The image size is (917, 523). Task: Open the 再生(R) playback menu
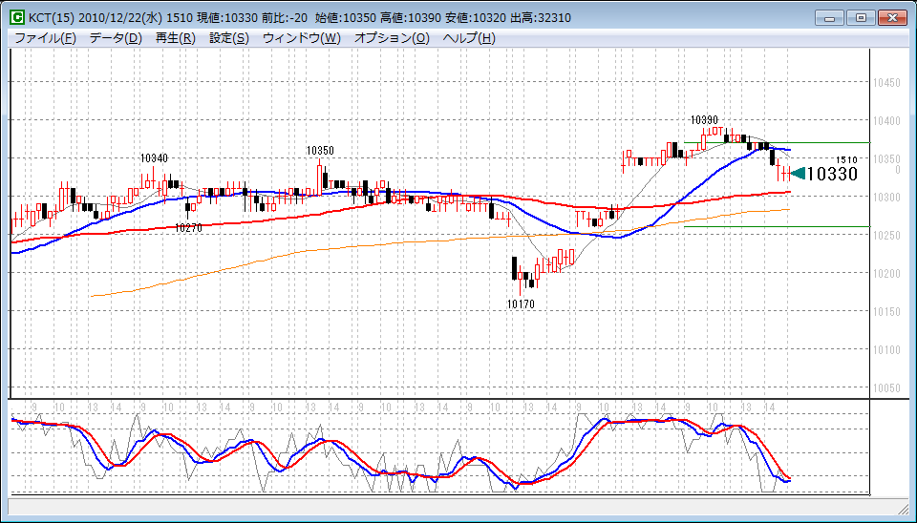click(175, 38)
